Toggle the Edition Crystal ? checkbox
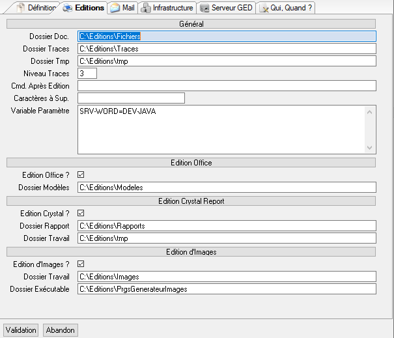 81,213
